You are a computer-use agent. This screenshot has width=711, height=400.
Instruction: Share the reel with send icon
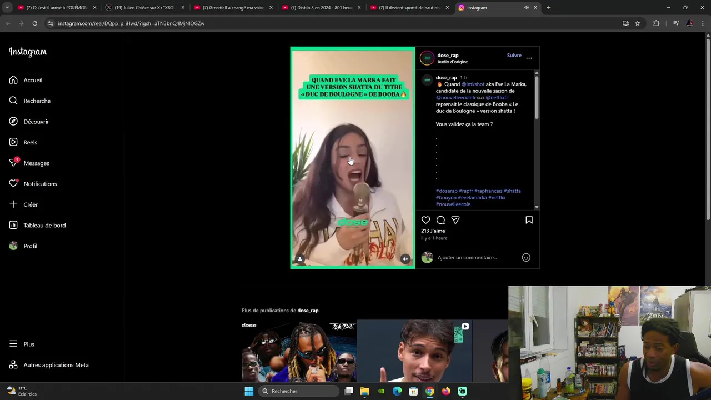click(455, 220)
